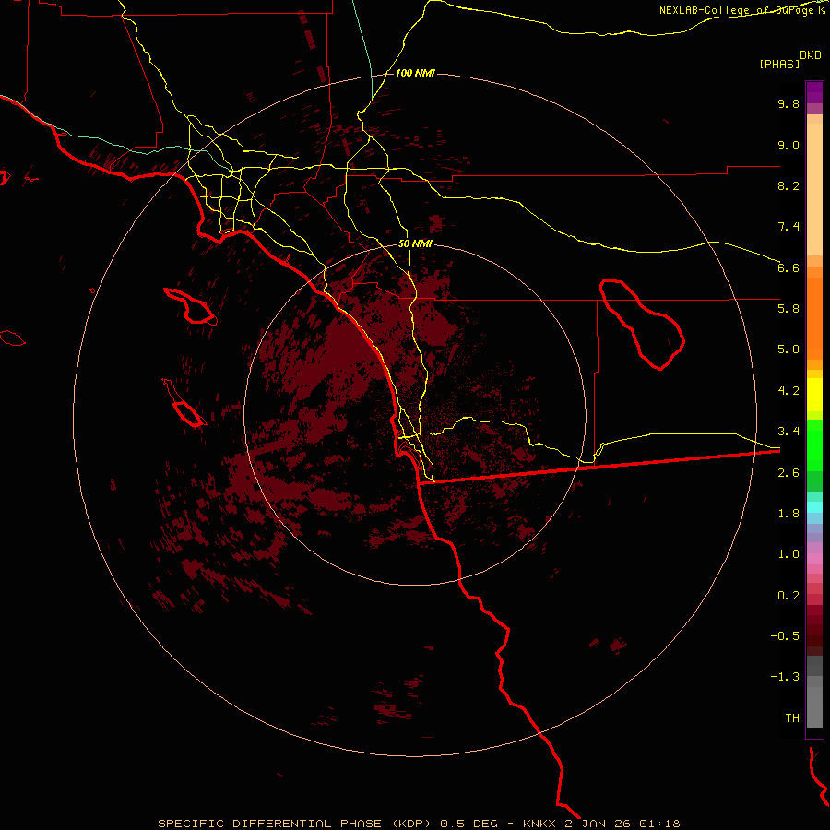Click the (KDP) product code in the caption

tap(412, 824)
